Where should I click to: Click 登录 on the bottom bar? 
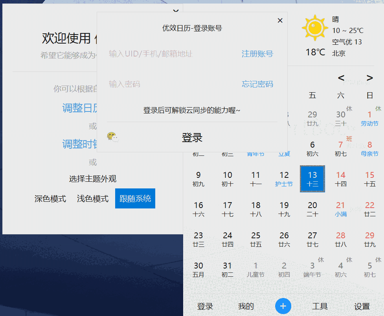(x=206, y=306)
